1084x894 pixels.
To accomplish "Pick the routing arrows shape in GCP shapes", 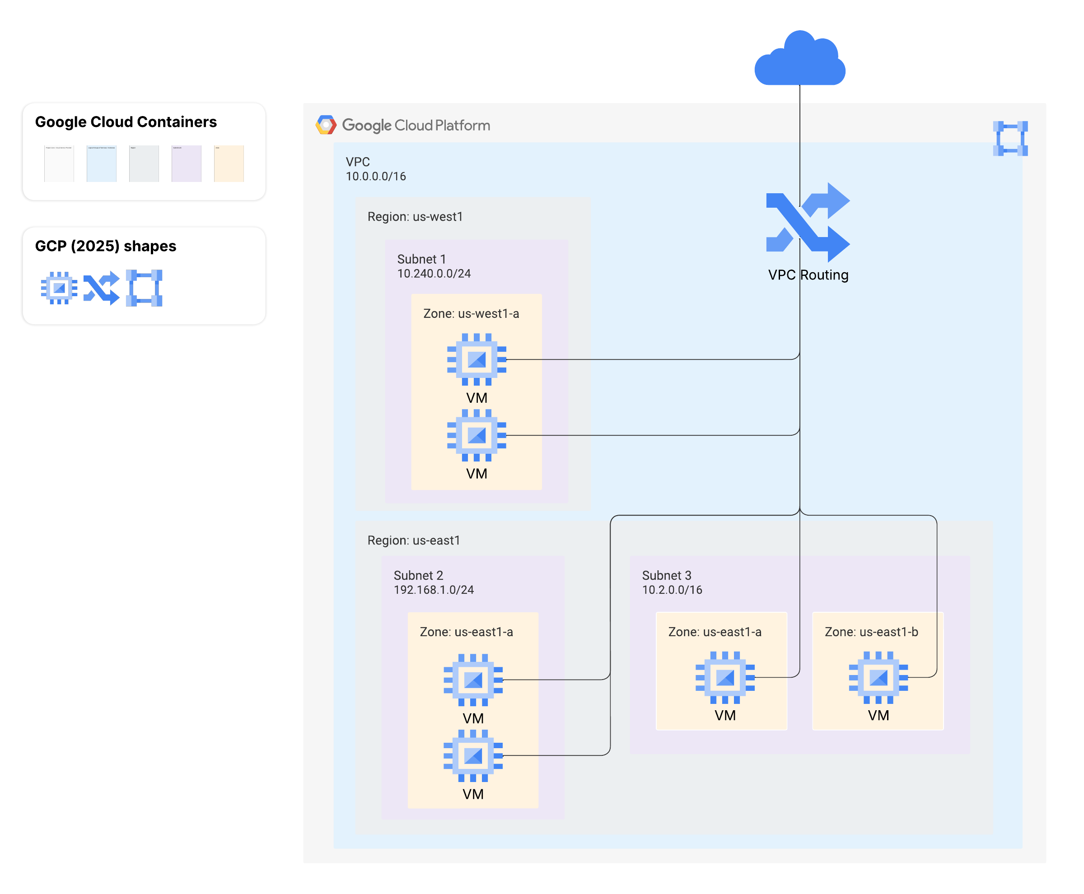I will pyautogui.click(x=102, y=288).
